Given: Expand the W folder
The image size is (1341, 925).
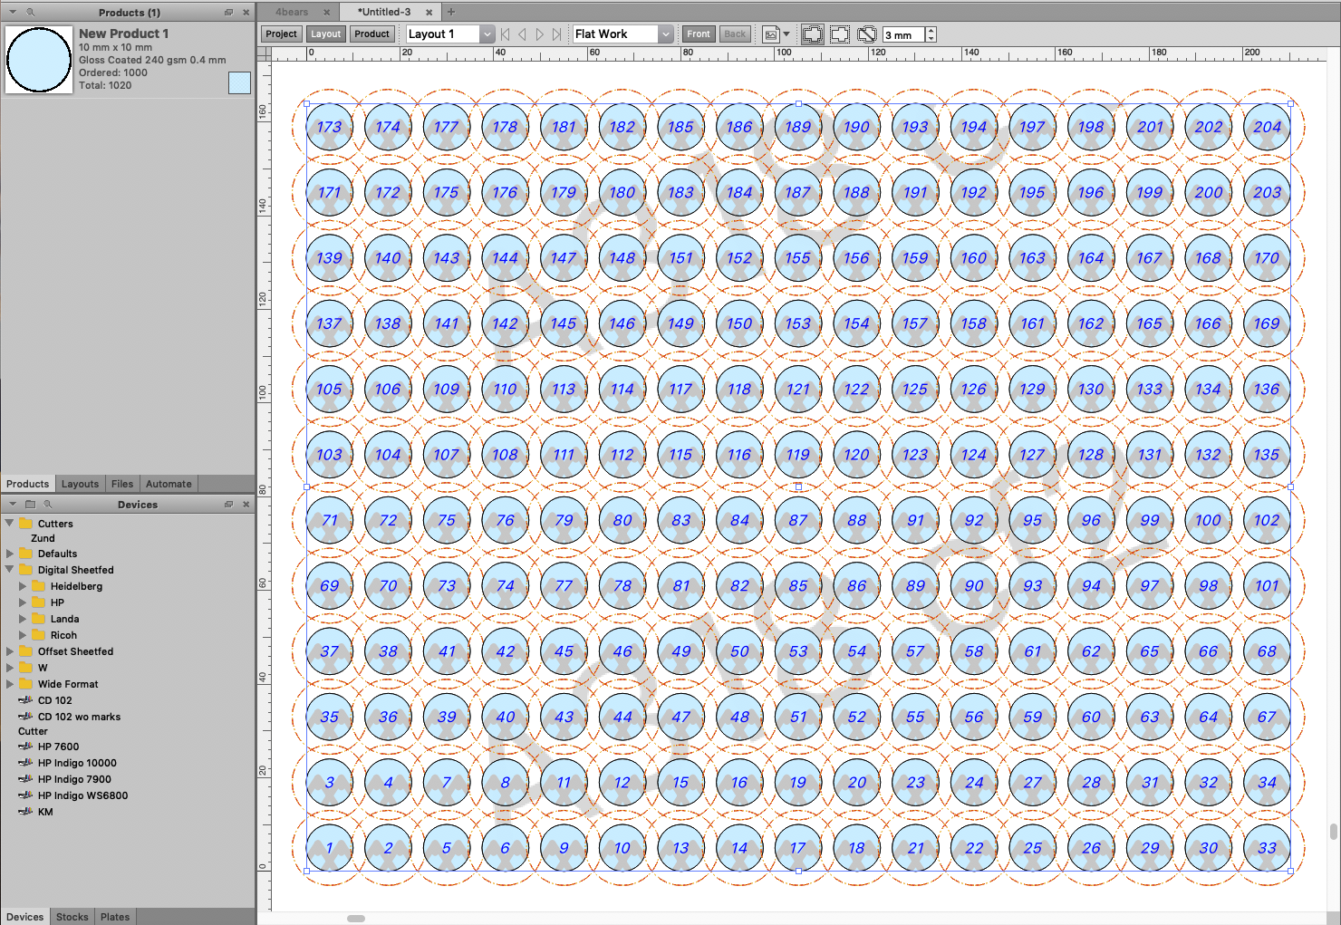Looking at the screenshot, I should pos(9,668).
